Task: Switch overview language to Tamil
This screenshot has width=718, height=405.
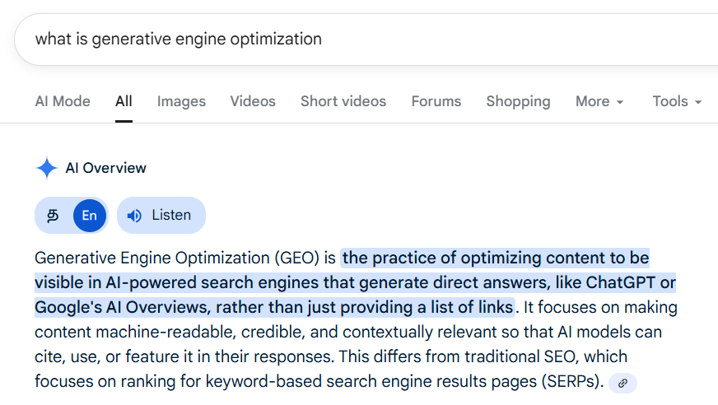Action: tap(54, 216)
